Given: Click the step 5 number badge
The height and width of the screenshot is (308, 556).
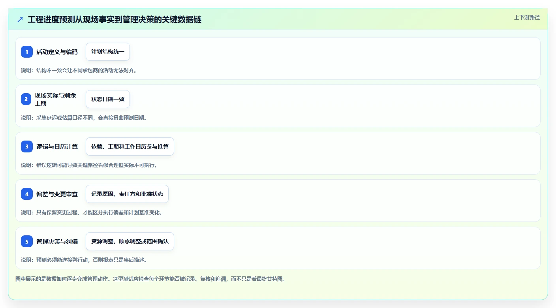Looking at the screenshot, I should 27,241.
